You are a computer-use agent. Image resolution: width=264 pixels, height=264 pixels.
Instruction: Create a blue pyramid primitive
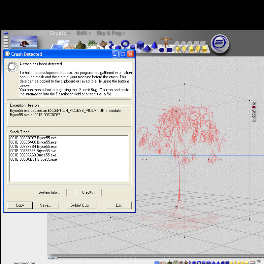coord(147,49)
